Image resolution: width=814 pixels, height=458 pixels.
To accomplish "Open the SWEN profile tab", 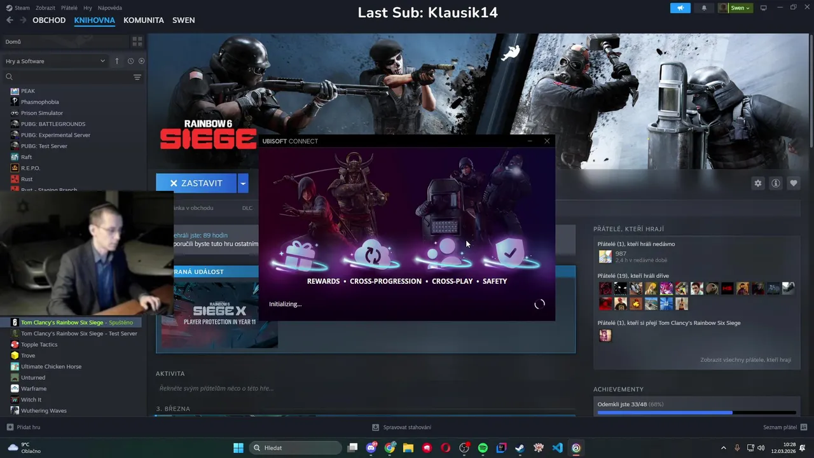I will click(184, 20).
